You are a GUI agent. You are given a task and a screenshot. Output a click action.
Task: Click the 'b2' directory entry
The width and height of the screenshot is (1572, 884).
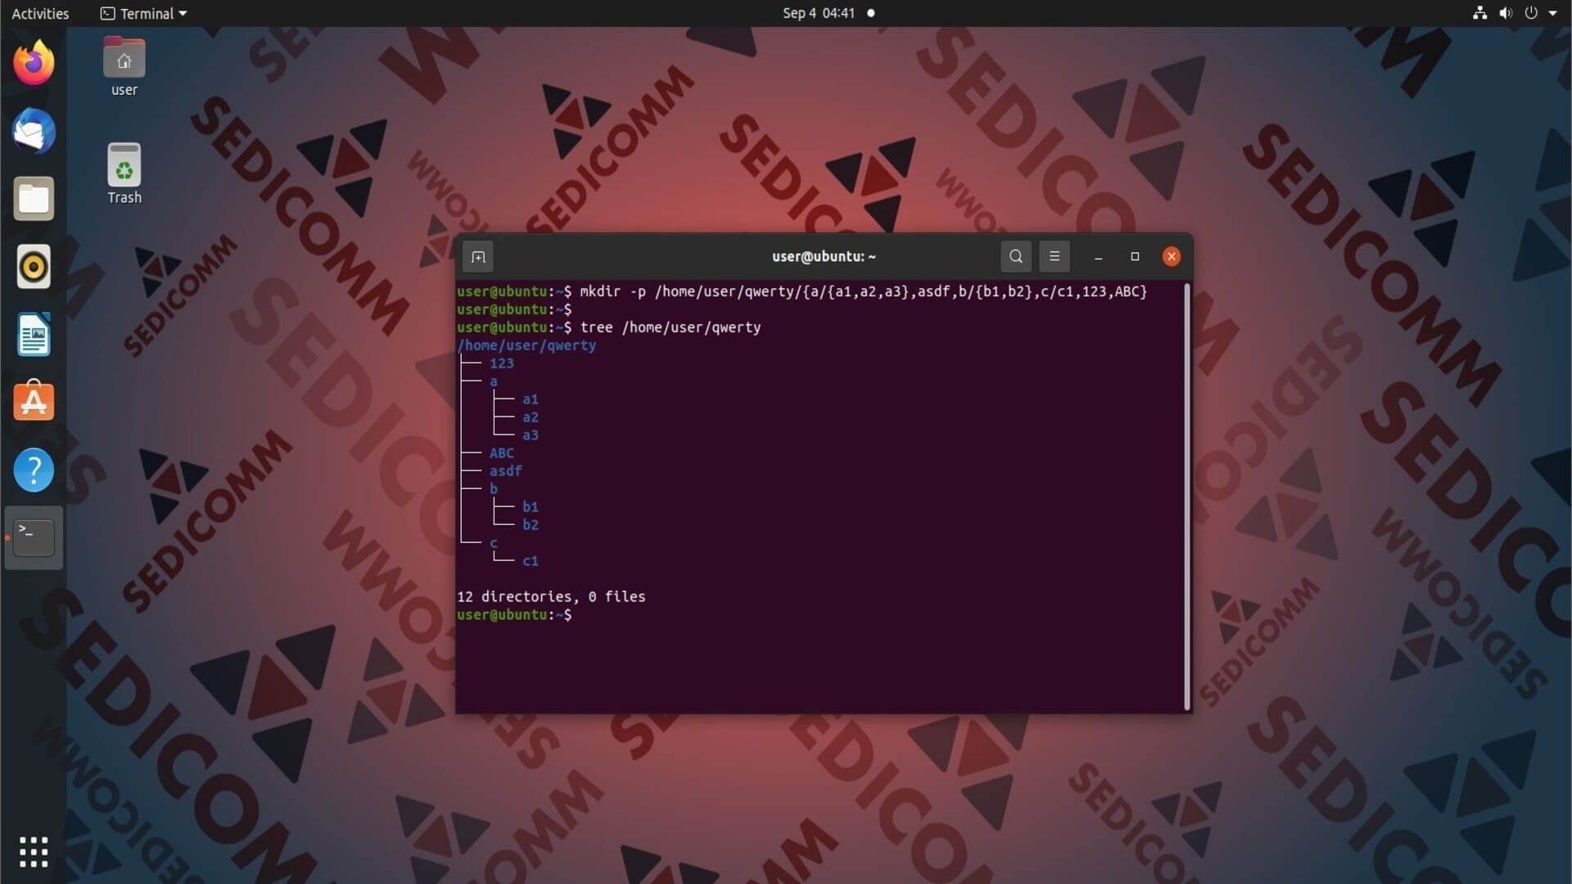[x=531, y=525]
